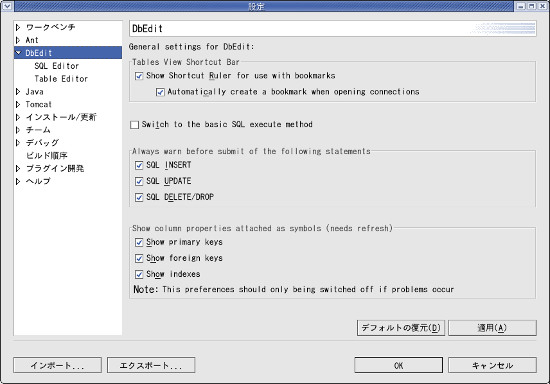
Task: Toggle Show Shortcut Ruler for bookmarks checkbox
Action: (139, 76)
